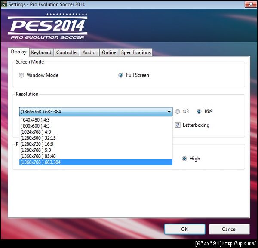Image resolution: width=258 pixels, height=248 pixels.
Task: Choose (640x480) 4:3 from the list
Action: (96, 120)
